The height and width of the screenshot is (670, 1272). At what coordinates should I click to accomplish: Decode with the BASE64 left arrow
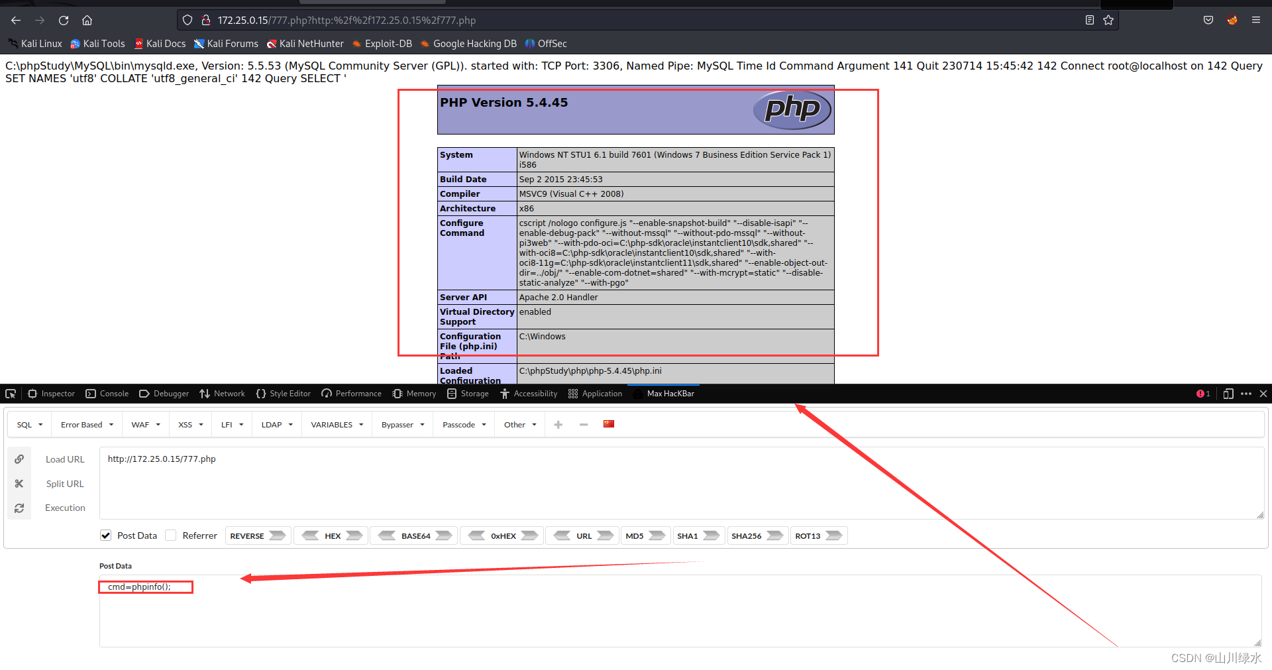coord(387,535)
